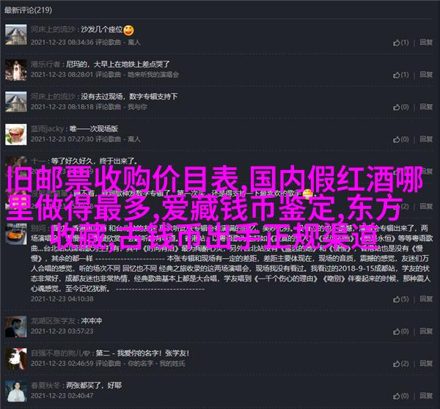Image resolution: width=440 pixels, height=409 pixels.
Task: Like the 两张都买了 comment
Action: (400, 396)
